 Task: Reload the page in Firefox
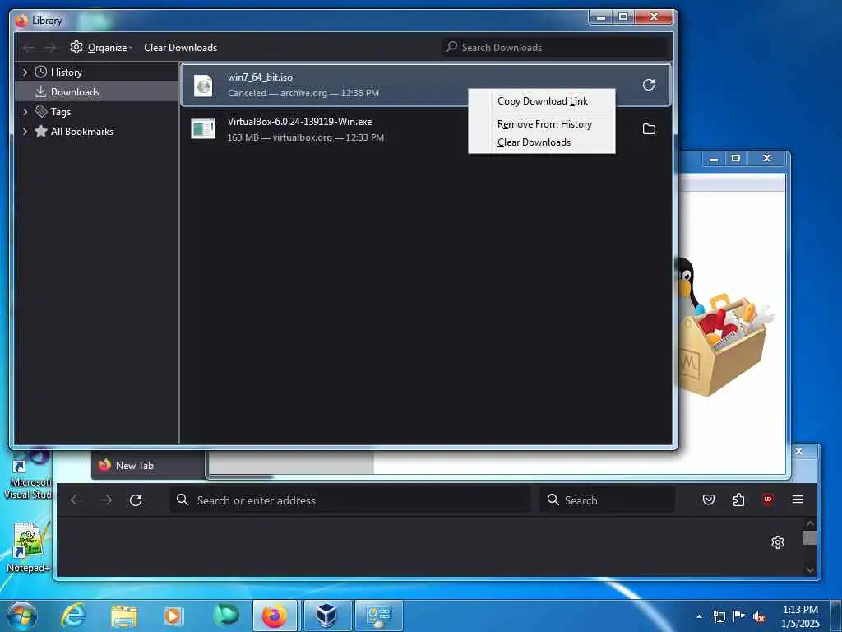click(x=136, y=500)
